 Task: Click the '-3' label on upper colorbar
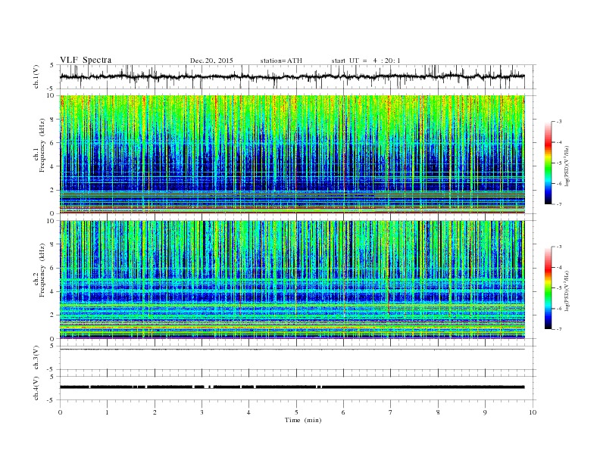(558, 122)
